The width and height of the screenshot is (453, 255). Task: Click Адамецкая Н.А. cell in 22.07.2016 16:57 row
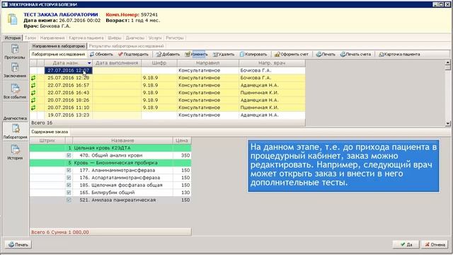[x=272, y=85]
